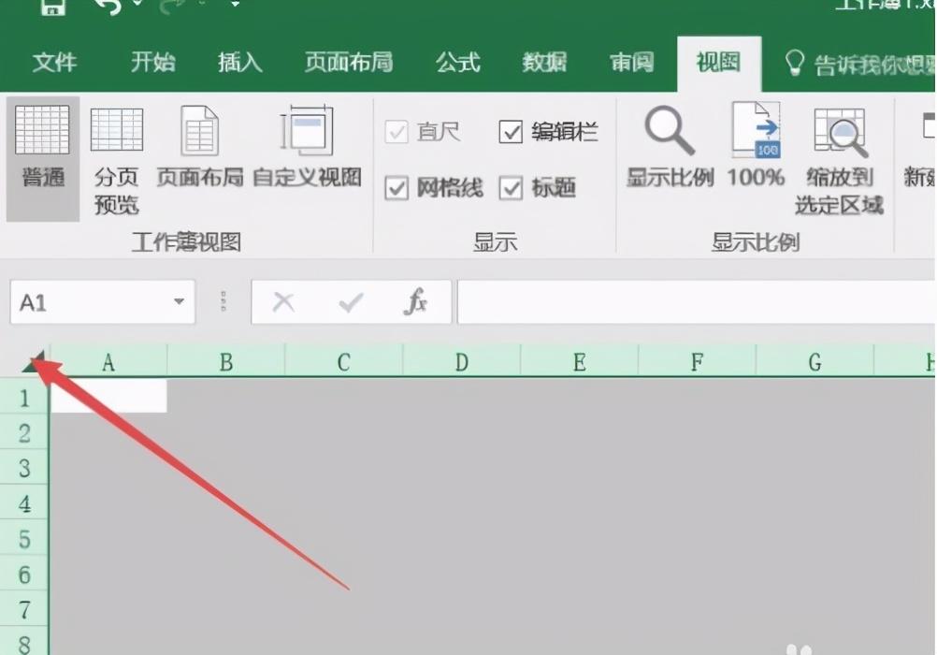Viewport: 937px width, 655px height.
Task: Select row 4 header
Action: coord(24,503)
